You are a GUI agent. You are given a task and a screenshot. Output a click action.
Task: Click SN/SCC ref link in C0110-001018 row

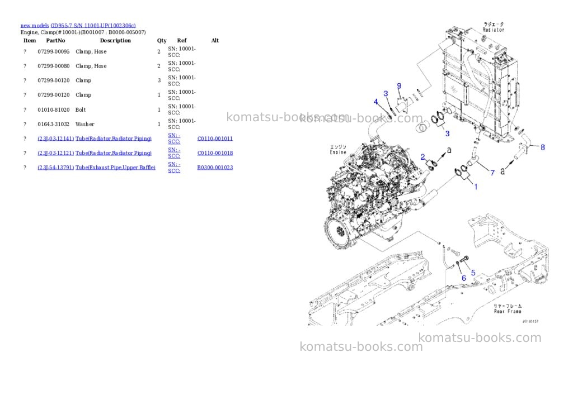pos(174,153)
